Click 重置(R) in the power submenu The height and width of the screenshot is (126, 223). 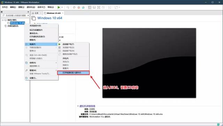tap(74, 68)
